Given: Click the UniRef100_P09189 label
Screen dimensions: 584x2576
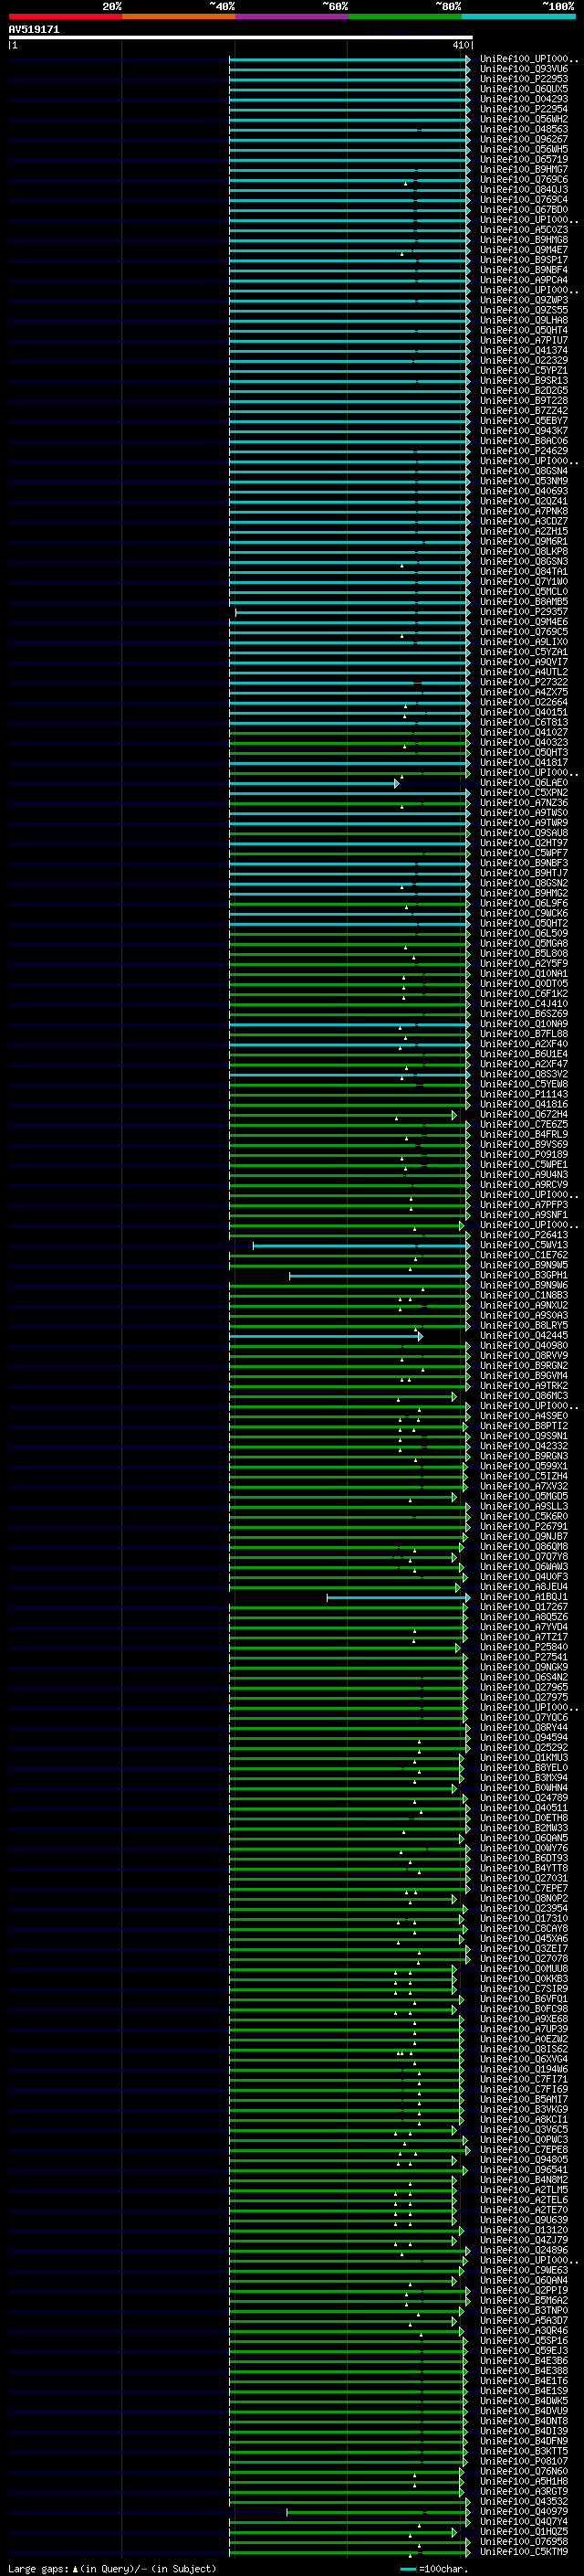Looking at the screenshot, I should (x=524, y=1154).
